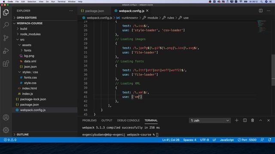Open the Manage gear menu
Screen dimensions: 275x154
pos(6,130)
